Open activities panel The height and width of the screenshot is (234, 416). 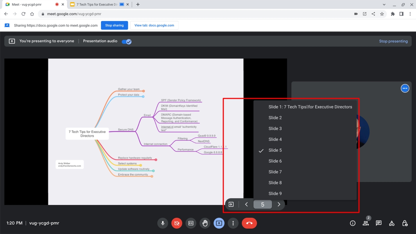pyautogui.click(x=391, y=223)
